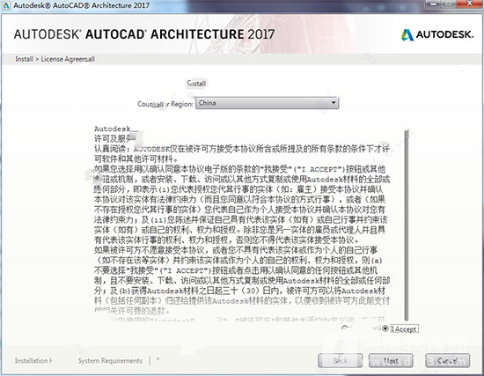Image resolution: width=484 pixels, height=376 pixels.
Task: Click the I Accept label text
Action: click(405, 329)
